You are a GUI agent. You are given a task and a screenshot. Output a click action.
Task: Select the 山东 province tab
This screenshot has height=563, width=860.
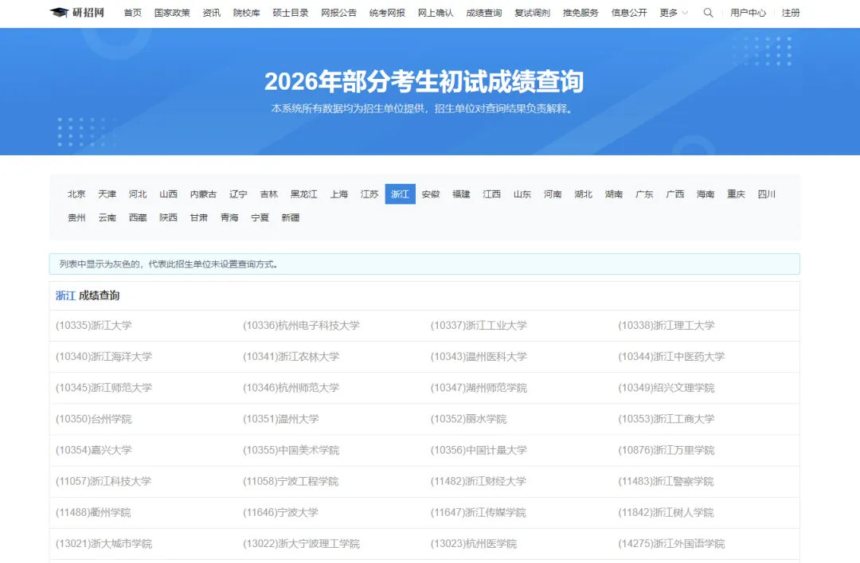click(x=522, y=194)
